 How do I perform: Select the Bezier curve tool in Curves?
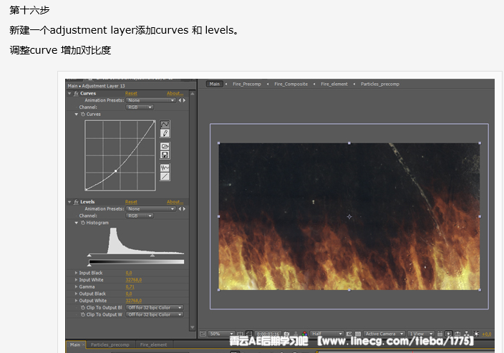click(165, 125)
